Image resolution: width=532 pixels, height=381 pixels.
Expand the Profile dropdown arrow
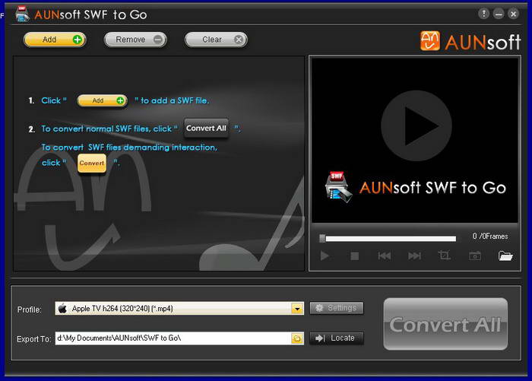click(297, 309)
